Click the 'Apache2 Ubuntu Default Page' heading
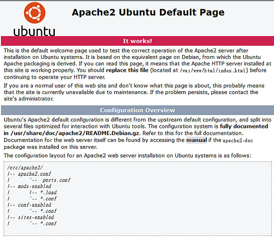Screen dimensions: 274x241 (x=148, y=12)
